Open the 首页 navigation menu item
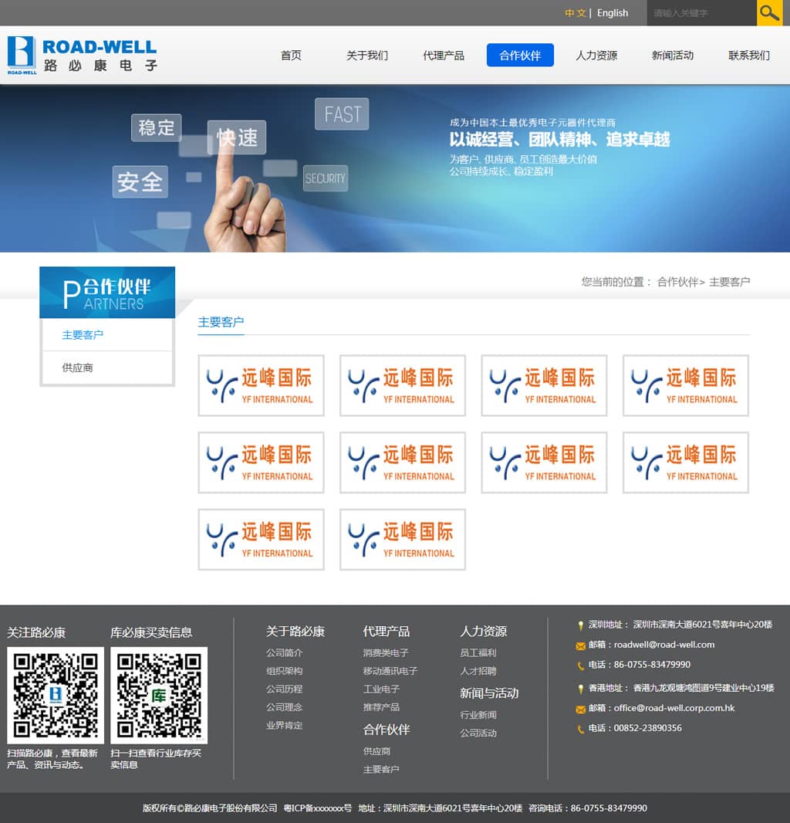 point(291,56)
